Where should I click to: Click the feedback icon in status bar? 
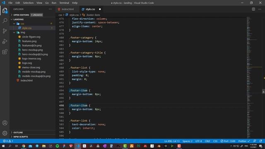pyautogui.click(x=255, y=141)
